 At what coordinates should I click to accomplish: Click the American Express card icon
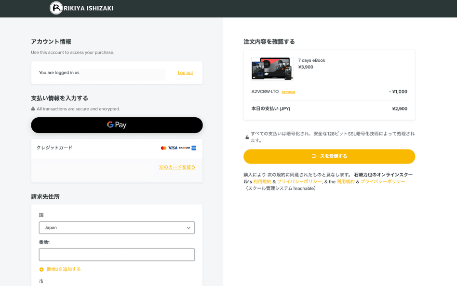(194, 148)
